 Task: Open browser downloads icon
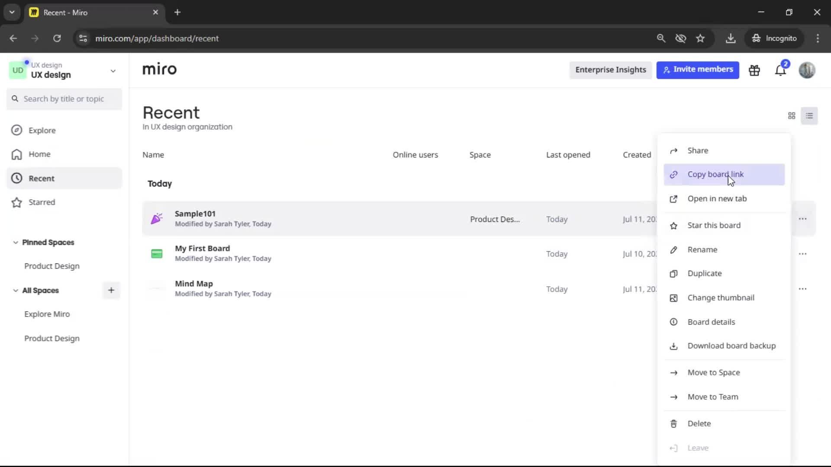click(731, 38)
